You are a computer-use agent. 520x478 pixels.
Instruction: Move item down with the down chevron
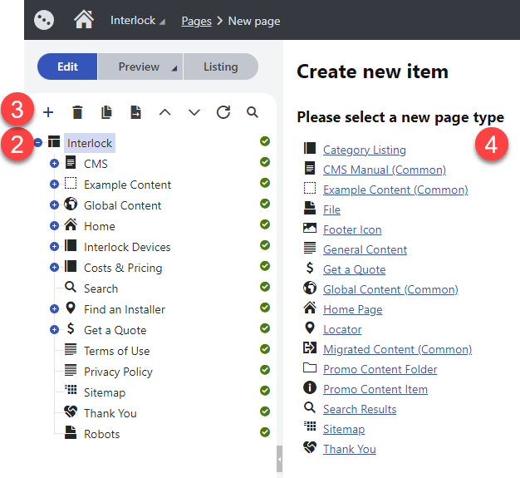click(x=194, y=112)
